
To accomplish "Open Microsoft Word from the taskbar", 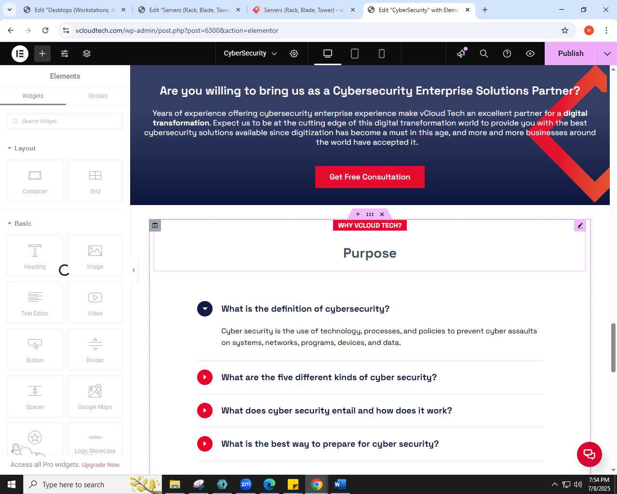I will tap(340, 484).
